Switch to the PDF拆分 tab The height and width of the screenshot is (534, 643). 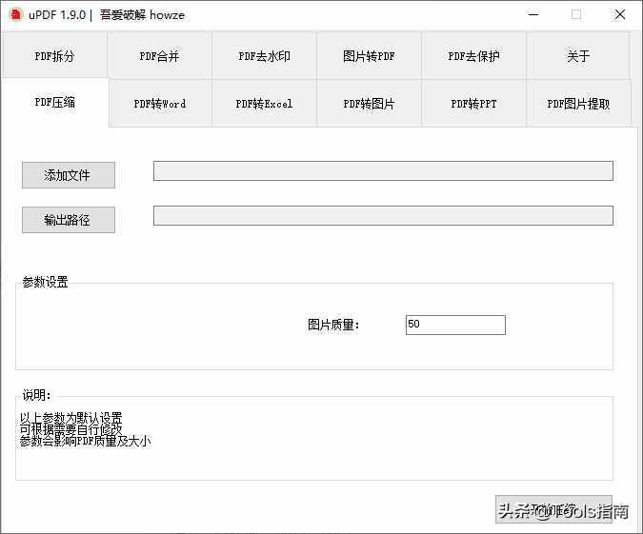click(54, 56)
